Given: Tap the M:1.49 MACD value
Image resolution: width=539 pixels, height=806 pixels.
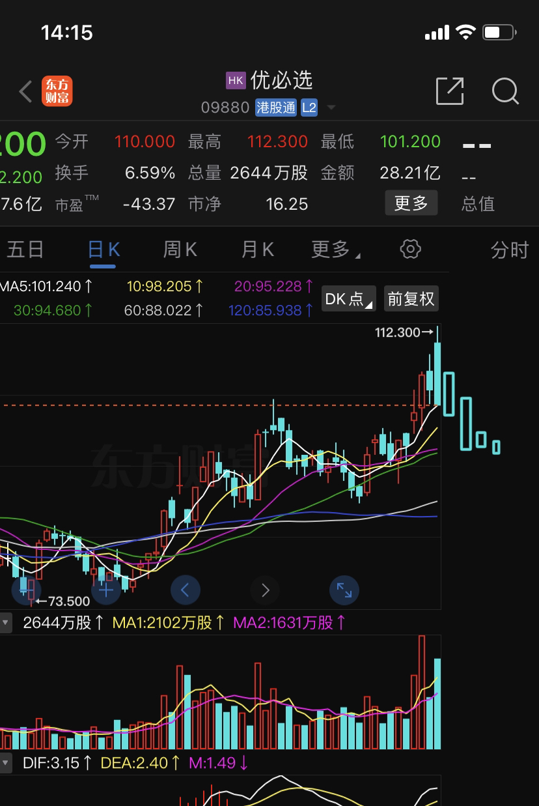Looking at the screenshot, I should (219, 762).
